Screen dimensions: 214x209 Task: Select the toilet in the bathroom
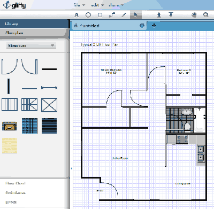tap(187, 127)
